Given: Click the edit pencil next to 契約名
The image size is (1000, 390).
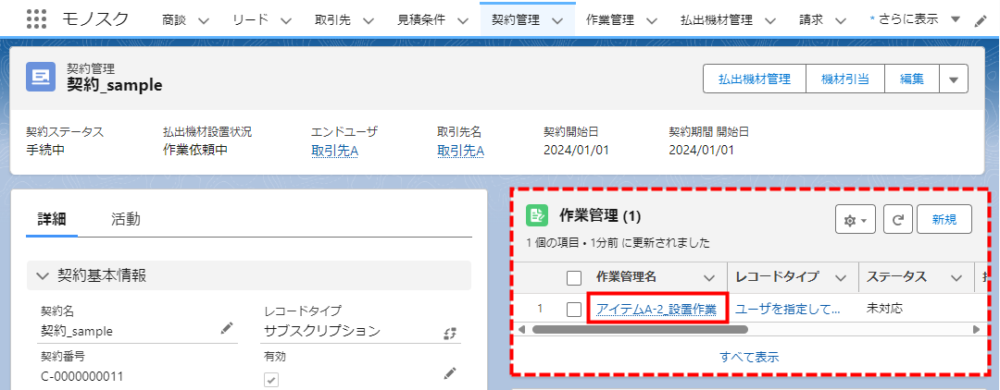Looking at the screenshot, I should tap(227, 328).
